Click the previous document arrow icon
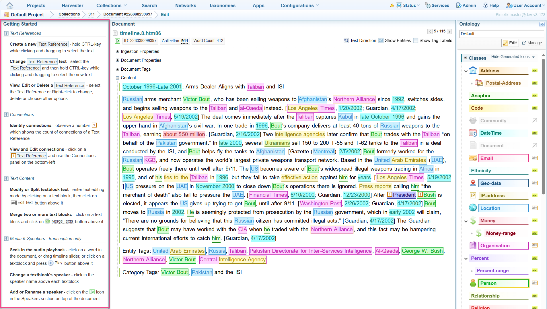 (430, 32)
